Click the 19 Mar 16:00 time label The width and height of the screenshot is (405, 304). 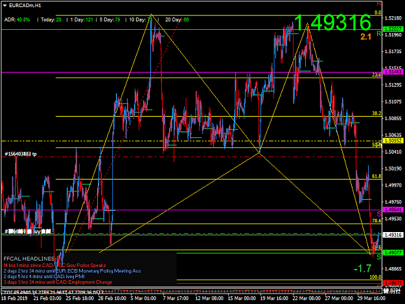click(274, 298)
